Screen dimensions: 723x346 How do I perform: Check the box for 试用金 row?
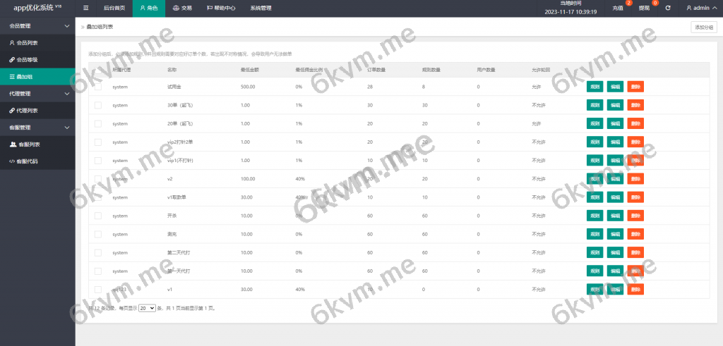98,87
